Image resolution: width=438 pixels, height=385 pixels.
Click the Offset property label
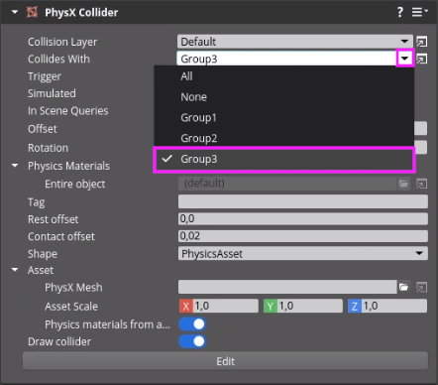pos(43,129)
